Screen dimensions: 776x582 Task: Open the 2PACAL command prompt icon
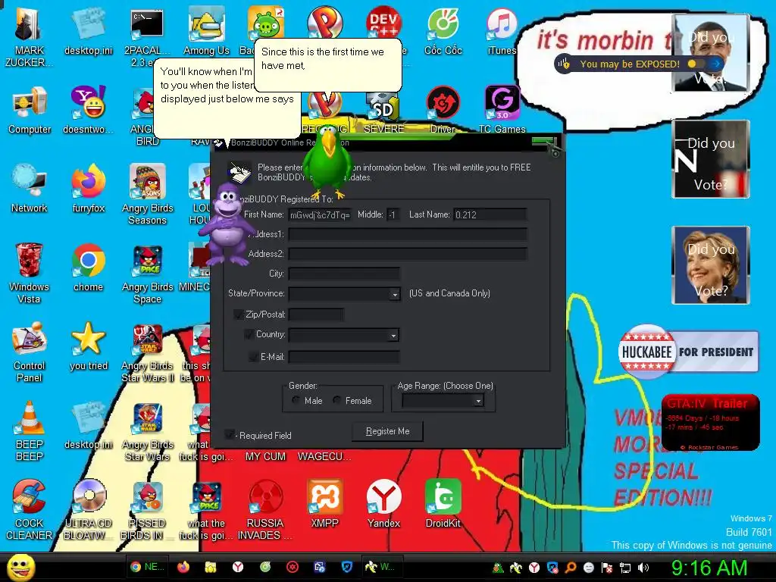[x=147, y=38]
